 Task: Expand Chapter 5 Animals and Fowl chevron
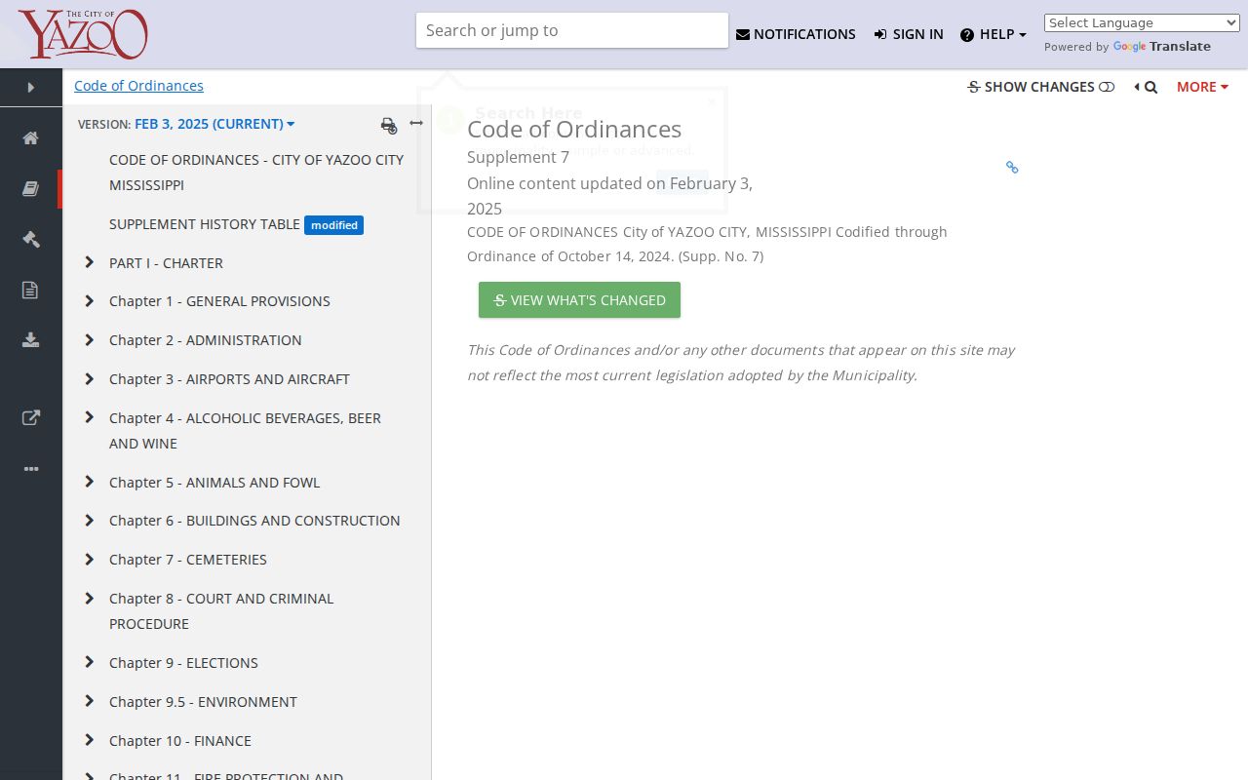click(x=90, y=482)
